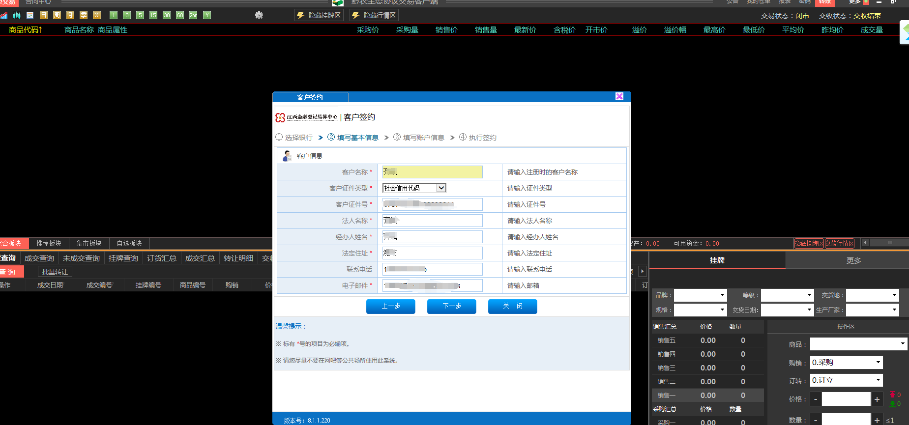Image resolution: width=909 pixels, height=425 pixels.
Task: Close the 客户签约 dialog with X
Action: coord(619,96)
